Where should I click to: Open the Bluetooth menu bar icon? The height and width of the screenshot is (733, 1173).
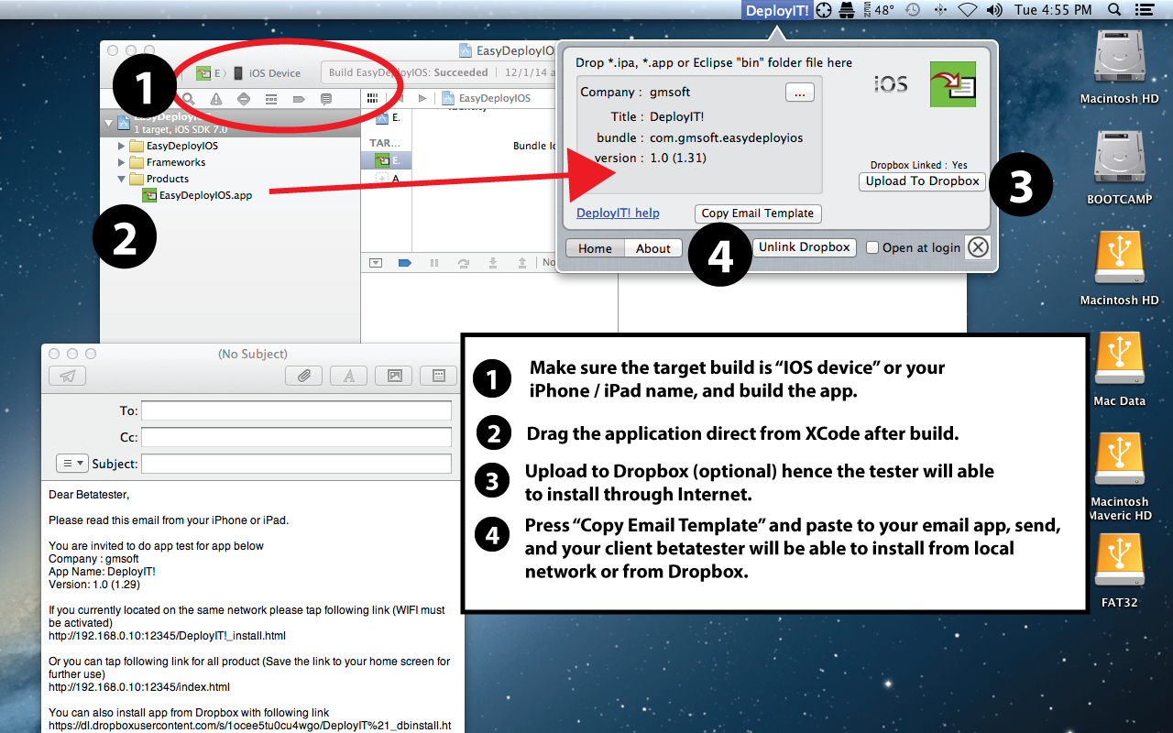pos(940,10)
